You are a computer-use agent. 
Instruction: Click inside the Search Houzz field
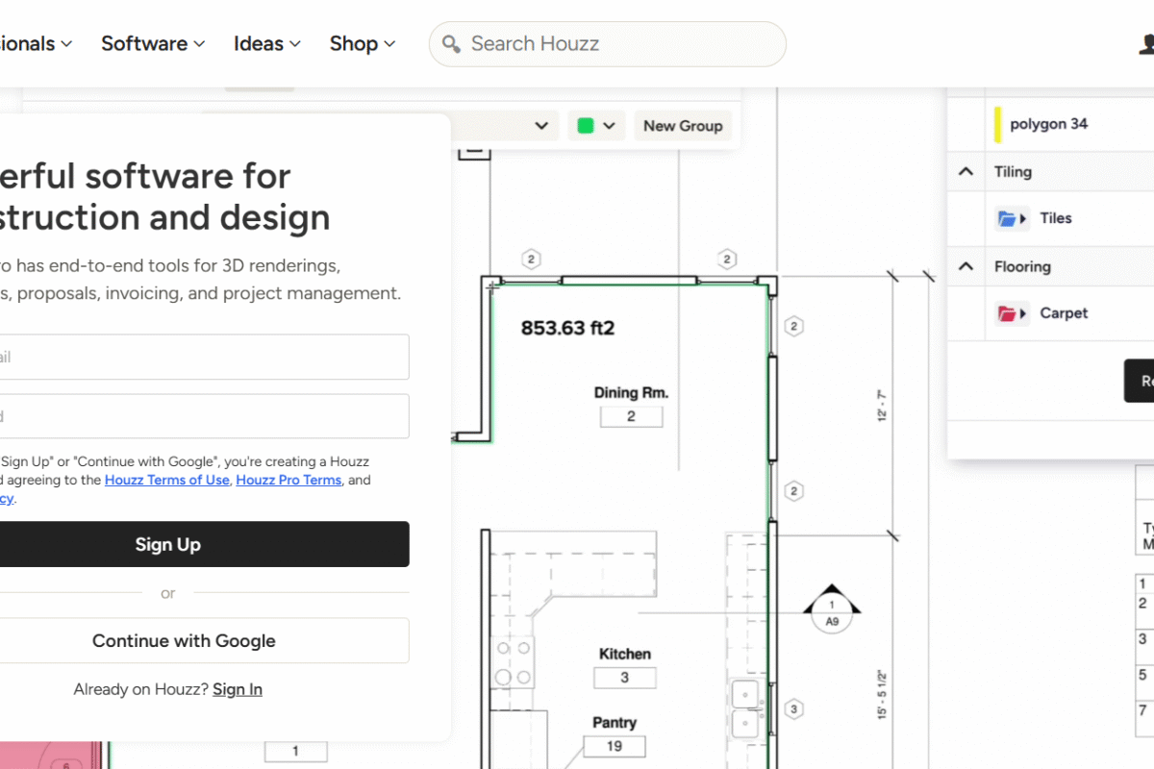tap(577, 43)
